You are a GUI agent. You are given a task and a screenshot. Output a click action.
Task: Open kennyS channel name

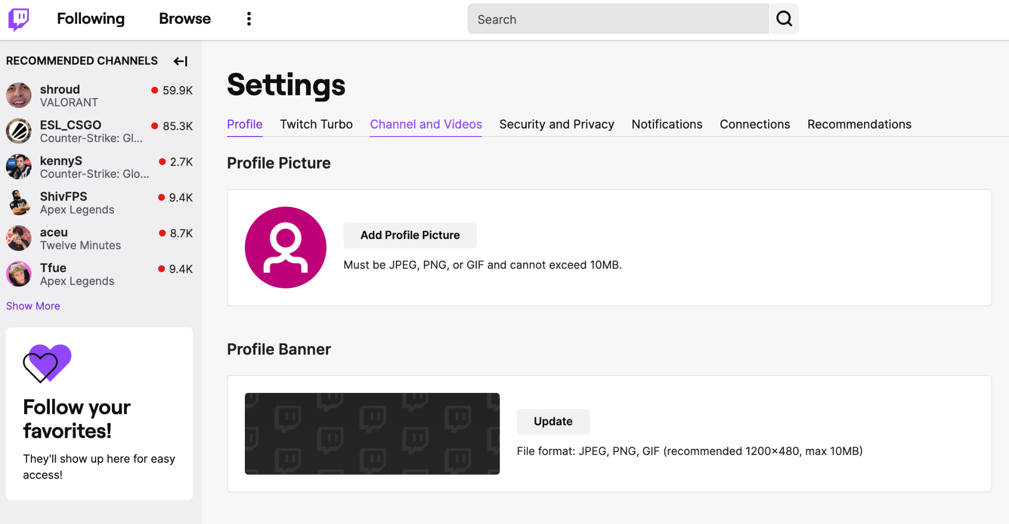[x=61, y=161]
